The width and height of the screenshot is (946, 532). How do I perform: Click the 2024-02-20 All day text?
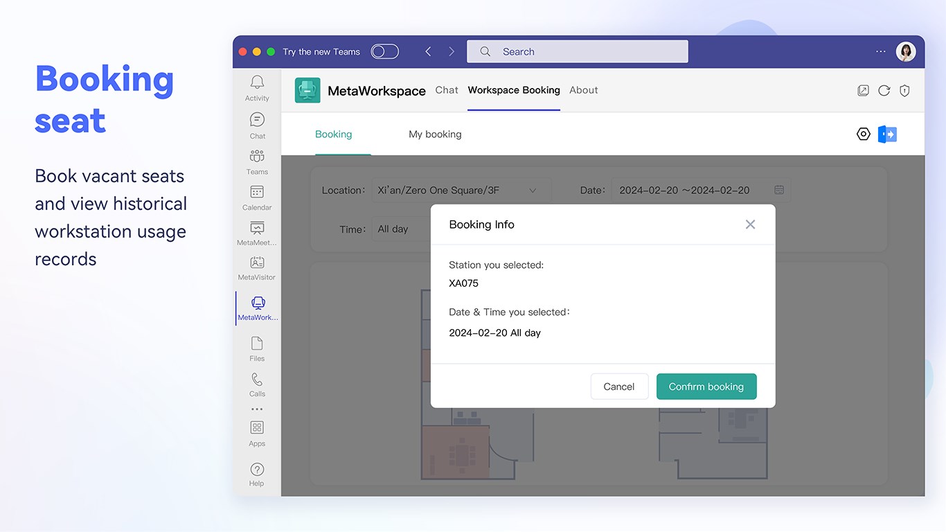click(495, 333)
